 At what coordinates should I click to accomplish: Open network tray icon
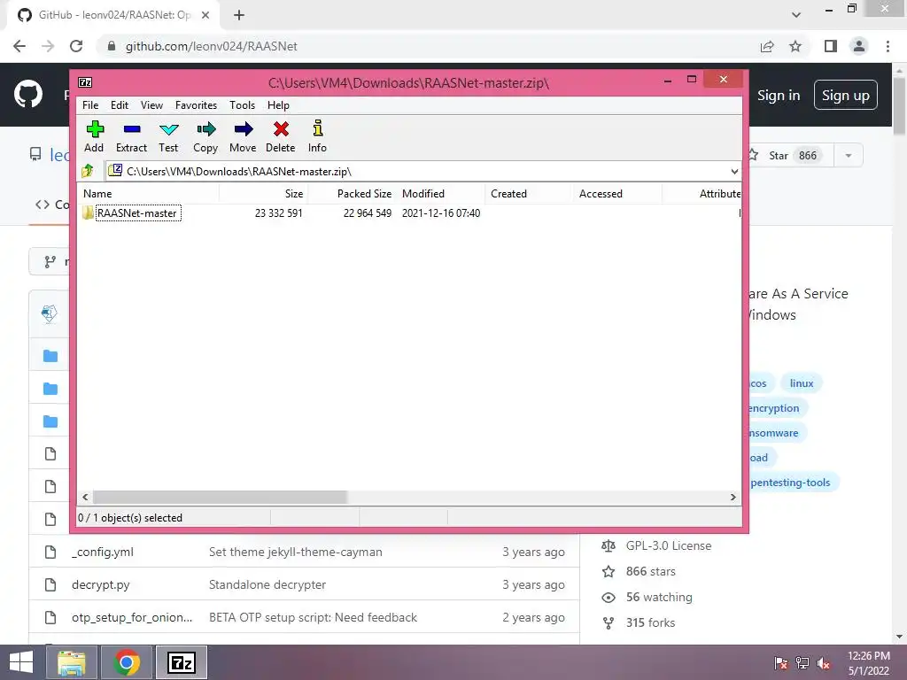[x=802, y=663]
